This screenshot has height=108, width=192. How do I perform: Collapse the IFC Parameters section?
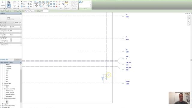pos(21,43)
